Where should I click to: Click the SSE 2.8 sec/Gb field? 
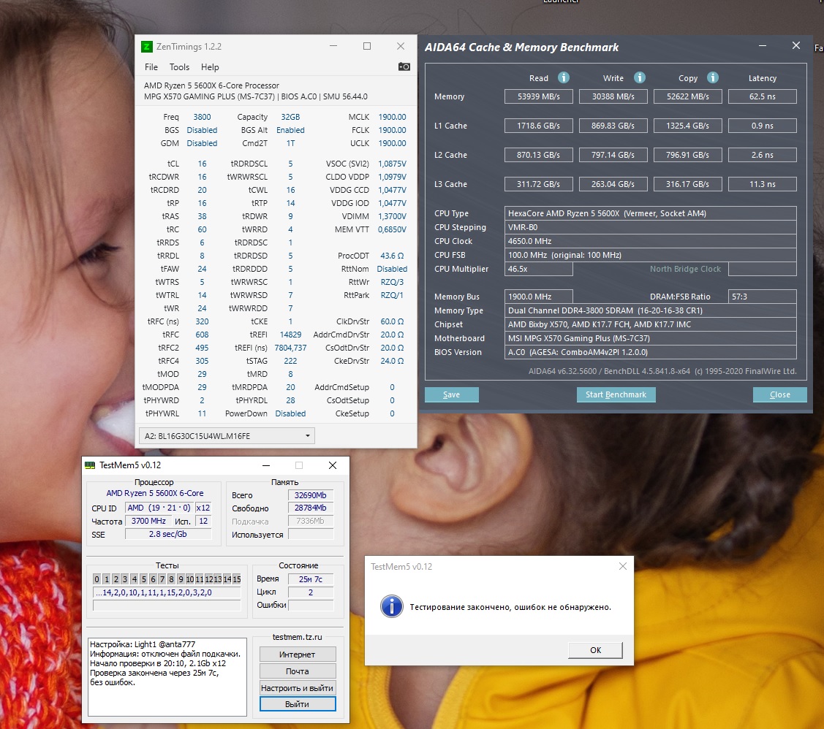168,534
